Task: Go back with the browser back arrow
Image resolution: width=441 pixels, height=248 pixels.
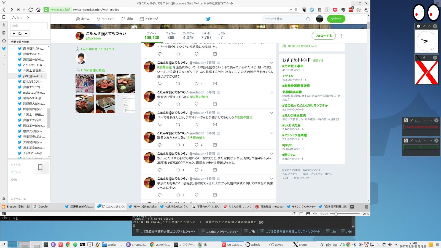Action: coord(4,10)
